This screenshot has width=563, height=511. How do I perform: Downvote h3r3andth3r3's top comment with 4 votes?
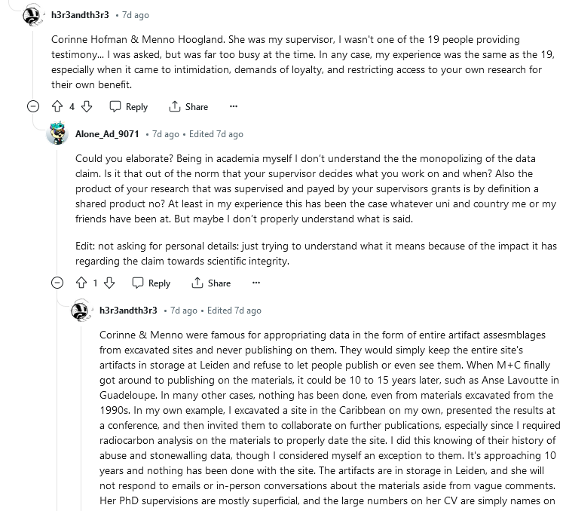(x=86, y=107)
